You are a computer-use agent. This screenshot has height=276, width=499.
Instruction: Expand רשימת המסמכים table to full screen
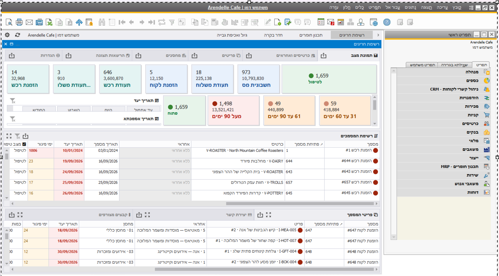tap(9, 136)
